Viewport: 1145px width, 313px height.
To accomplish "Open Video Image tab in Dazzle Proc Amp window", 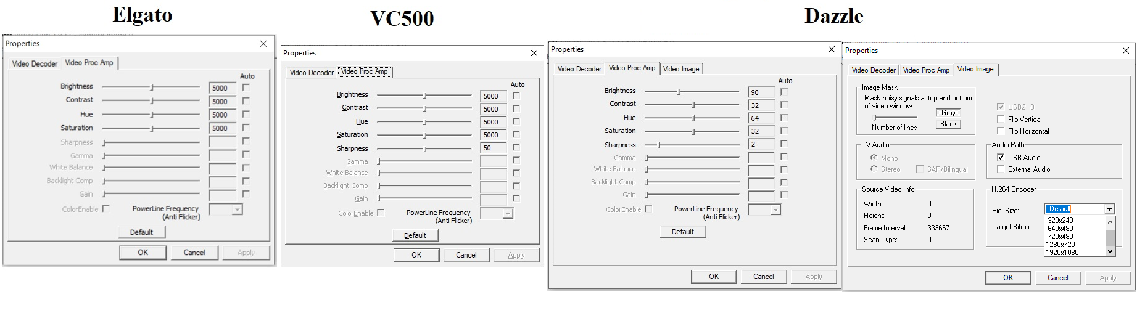I will point(681,69).
